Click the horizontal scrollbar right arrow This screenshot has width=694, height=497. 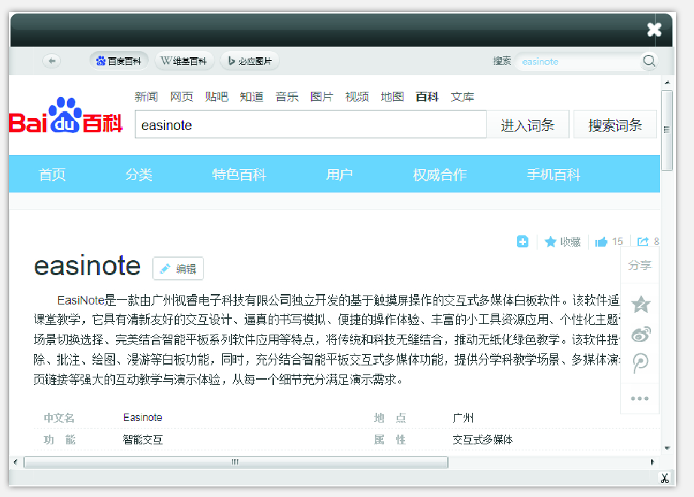[653, 462]
